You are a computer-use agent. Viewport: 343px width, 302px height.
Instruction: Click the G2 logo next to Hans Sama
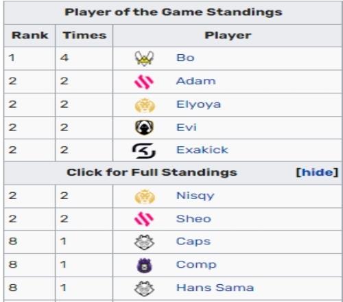[144, 288]
